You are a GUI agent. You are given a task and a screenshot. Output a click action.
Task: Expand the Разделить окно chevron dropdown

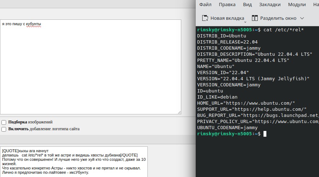tap(302, 18)
